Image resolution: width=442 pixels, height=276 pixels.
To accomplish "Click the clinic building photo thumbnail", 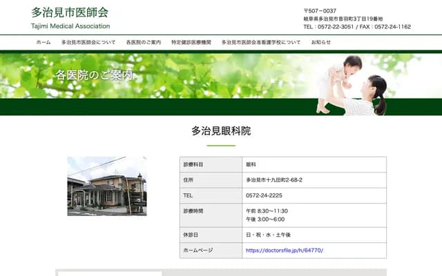I will pyautogui.click(x=107, y=186).
